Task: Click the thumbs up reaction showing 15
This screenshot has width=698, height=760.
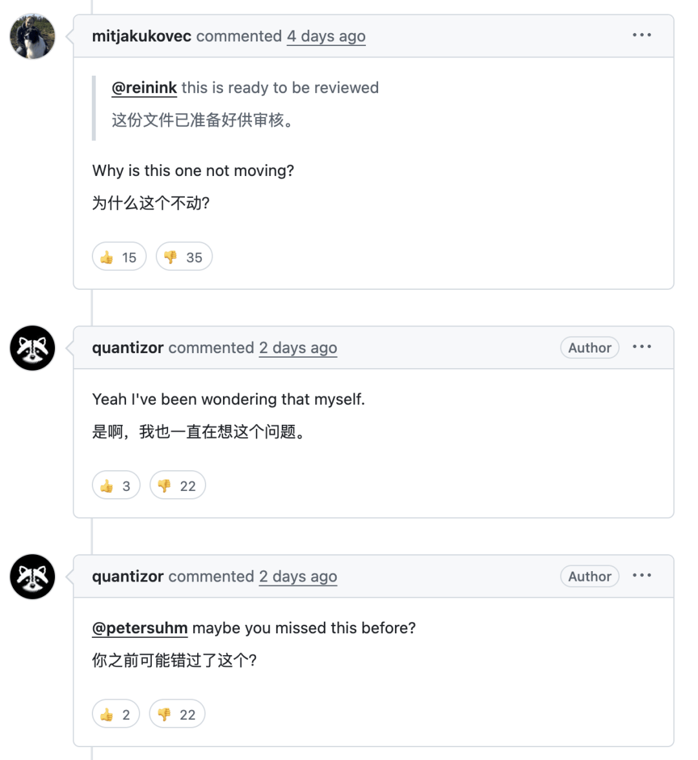Action: click(x=119, y=256)
